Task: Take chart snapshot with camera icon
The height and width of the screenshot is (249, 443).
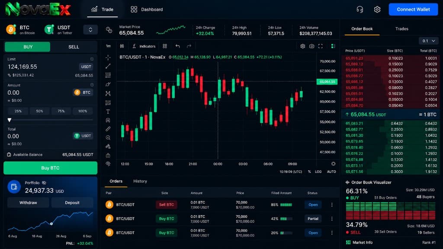Action: pyautogui.click(x=311, y=46)
